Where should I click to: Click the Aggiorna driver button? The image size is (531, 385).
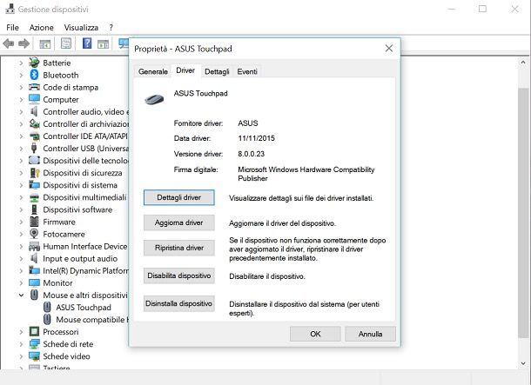click(178, 222)
